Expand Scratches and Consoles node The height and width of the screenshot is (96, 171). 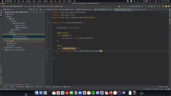click(x=3, y=50)
